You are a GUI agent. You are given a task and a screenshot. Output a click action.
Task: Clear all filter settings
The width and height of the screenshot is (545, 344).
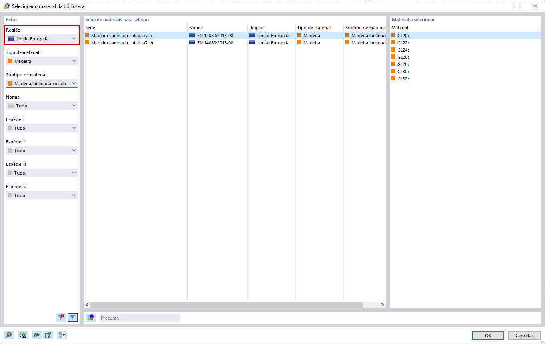click(61, 317)
